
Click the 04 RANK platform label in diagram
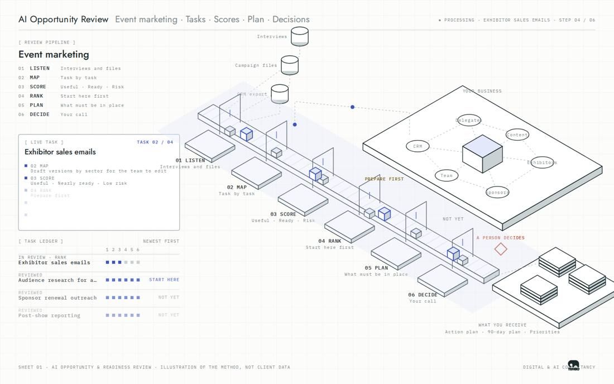click(330, 241)
